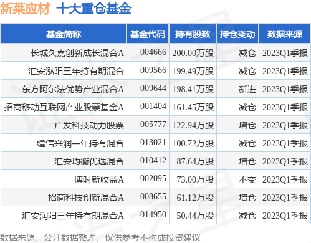The image size is (311, 243).
Task: Click fund code 014950
Action: click(x=153, y=214)
